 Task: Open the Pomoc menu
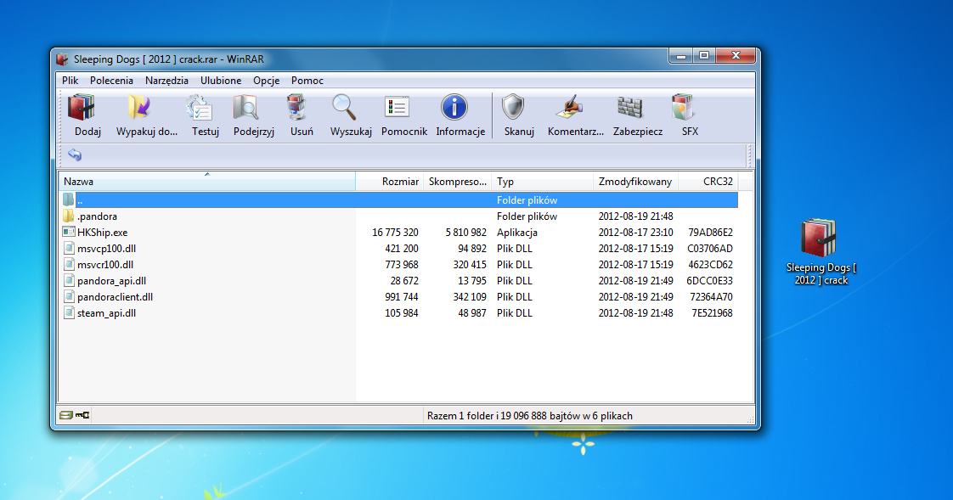tap(307, 80)
